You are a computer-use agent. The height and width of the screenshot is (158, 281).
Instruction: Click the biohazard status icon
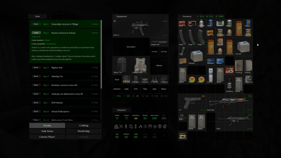coord(155,126)
